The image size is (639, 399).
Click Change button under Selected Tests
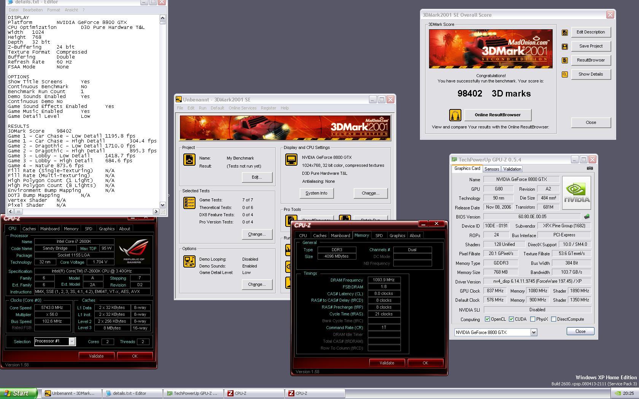click(x=257, y=234)
